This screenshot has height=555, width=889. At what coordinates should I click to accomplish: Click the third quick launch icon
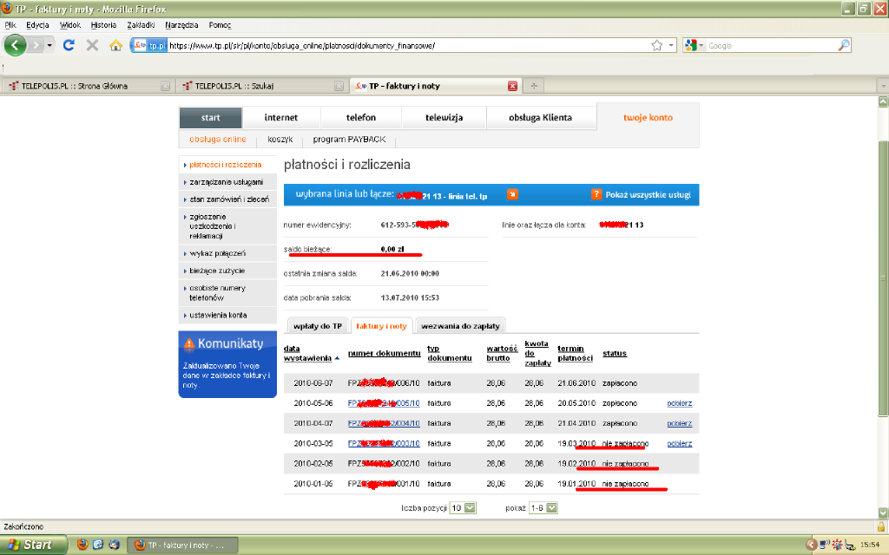coord(114,545)
